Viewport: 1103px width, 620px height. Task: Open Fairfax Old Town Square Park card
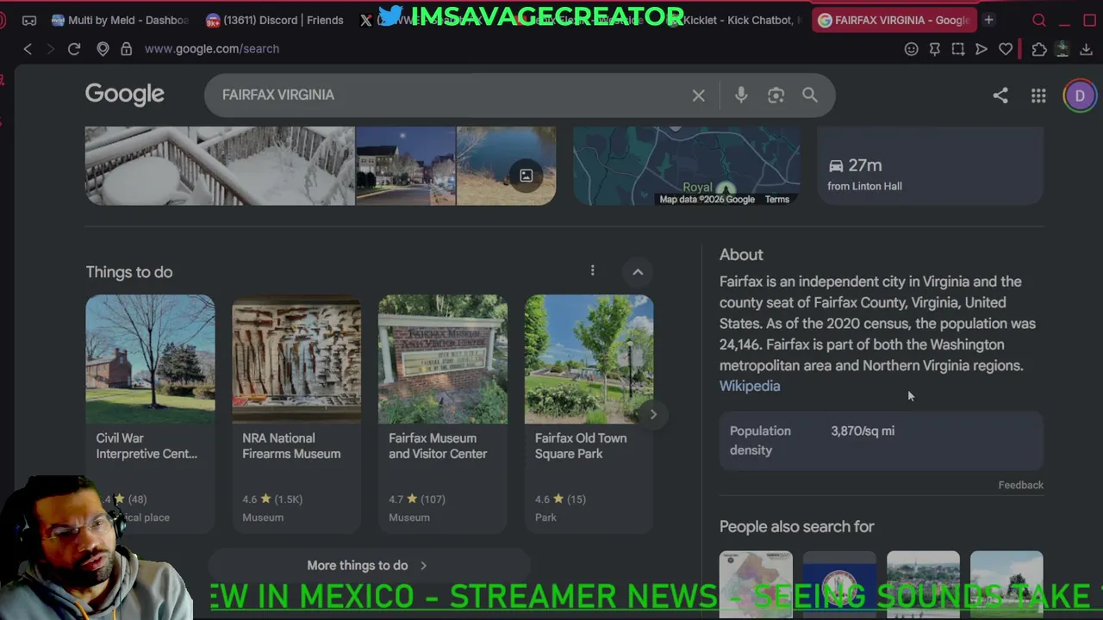(x=589, y=414)
